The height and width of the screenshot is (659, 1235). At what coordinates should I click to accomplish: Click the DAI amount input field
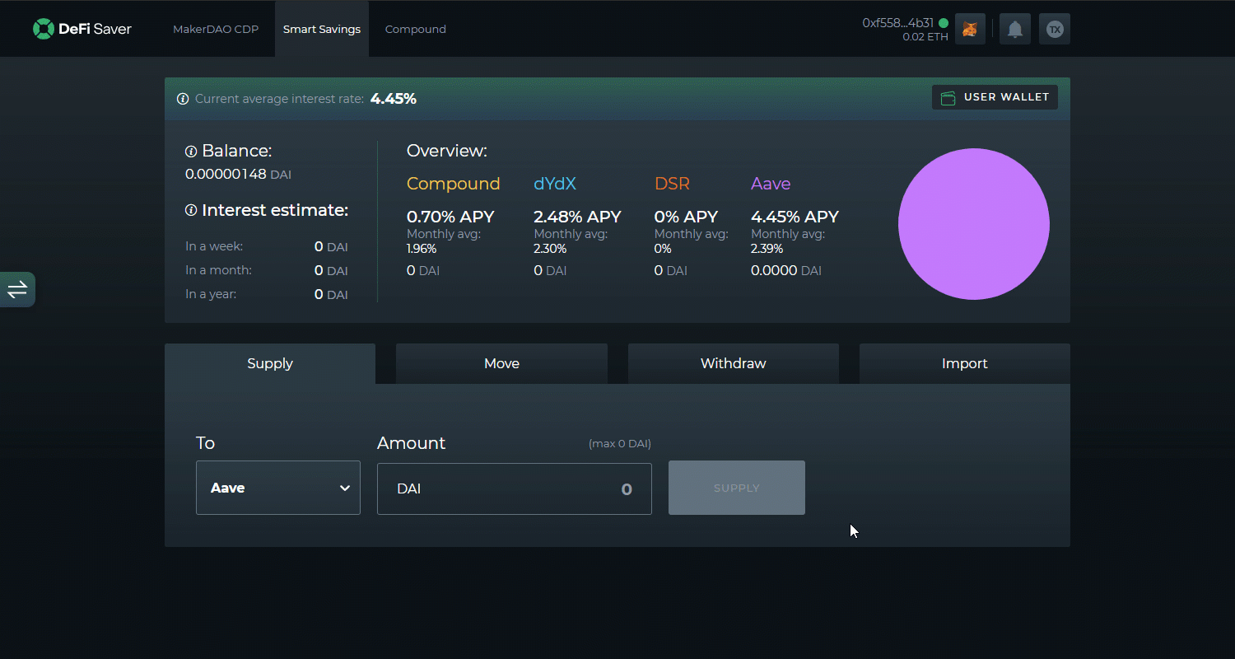[x=515, y=488]
